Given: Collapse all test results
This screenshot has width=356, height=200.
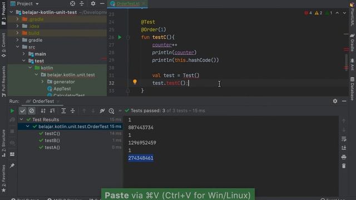Looking at the screenshot, I should 72,111.
